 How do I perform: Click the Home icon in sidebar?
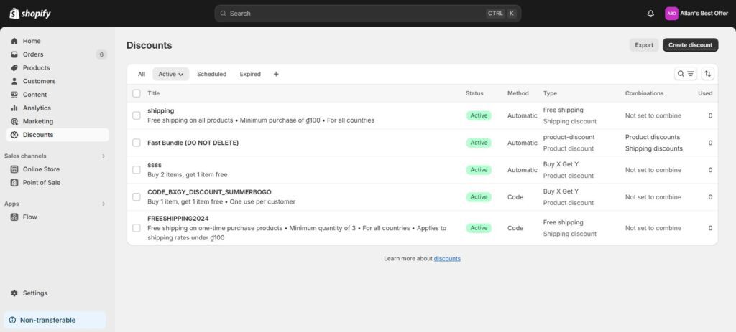pos(14,41)
